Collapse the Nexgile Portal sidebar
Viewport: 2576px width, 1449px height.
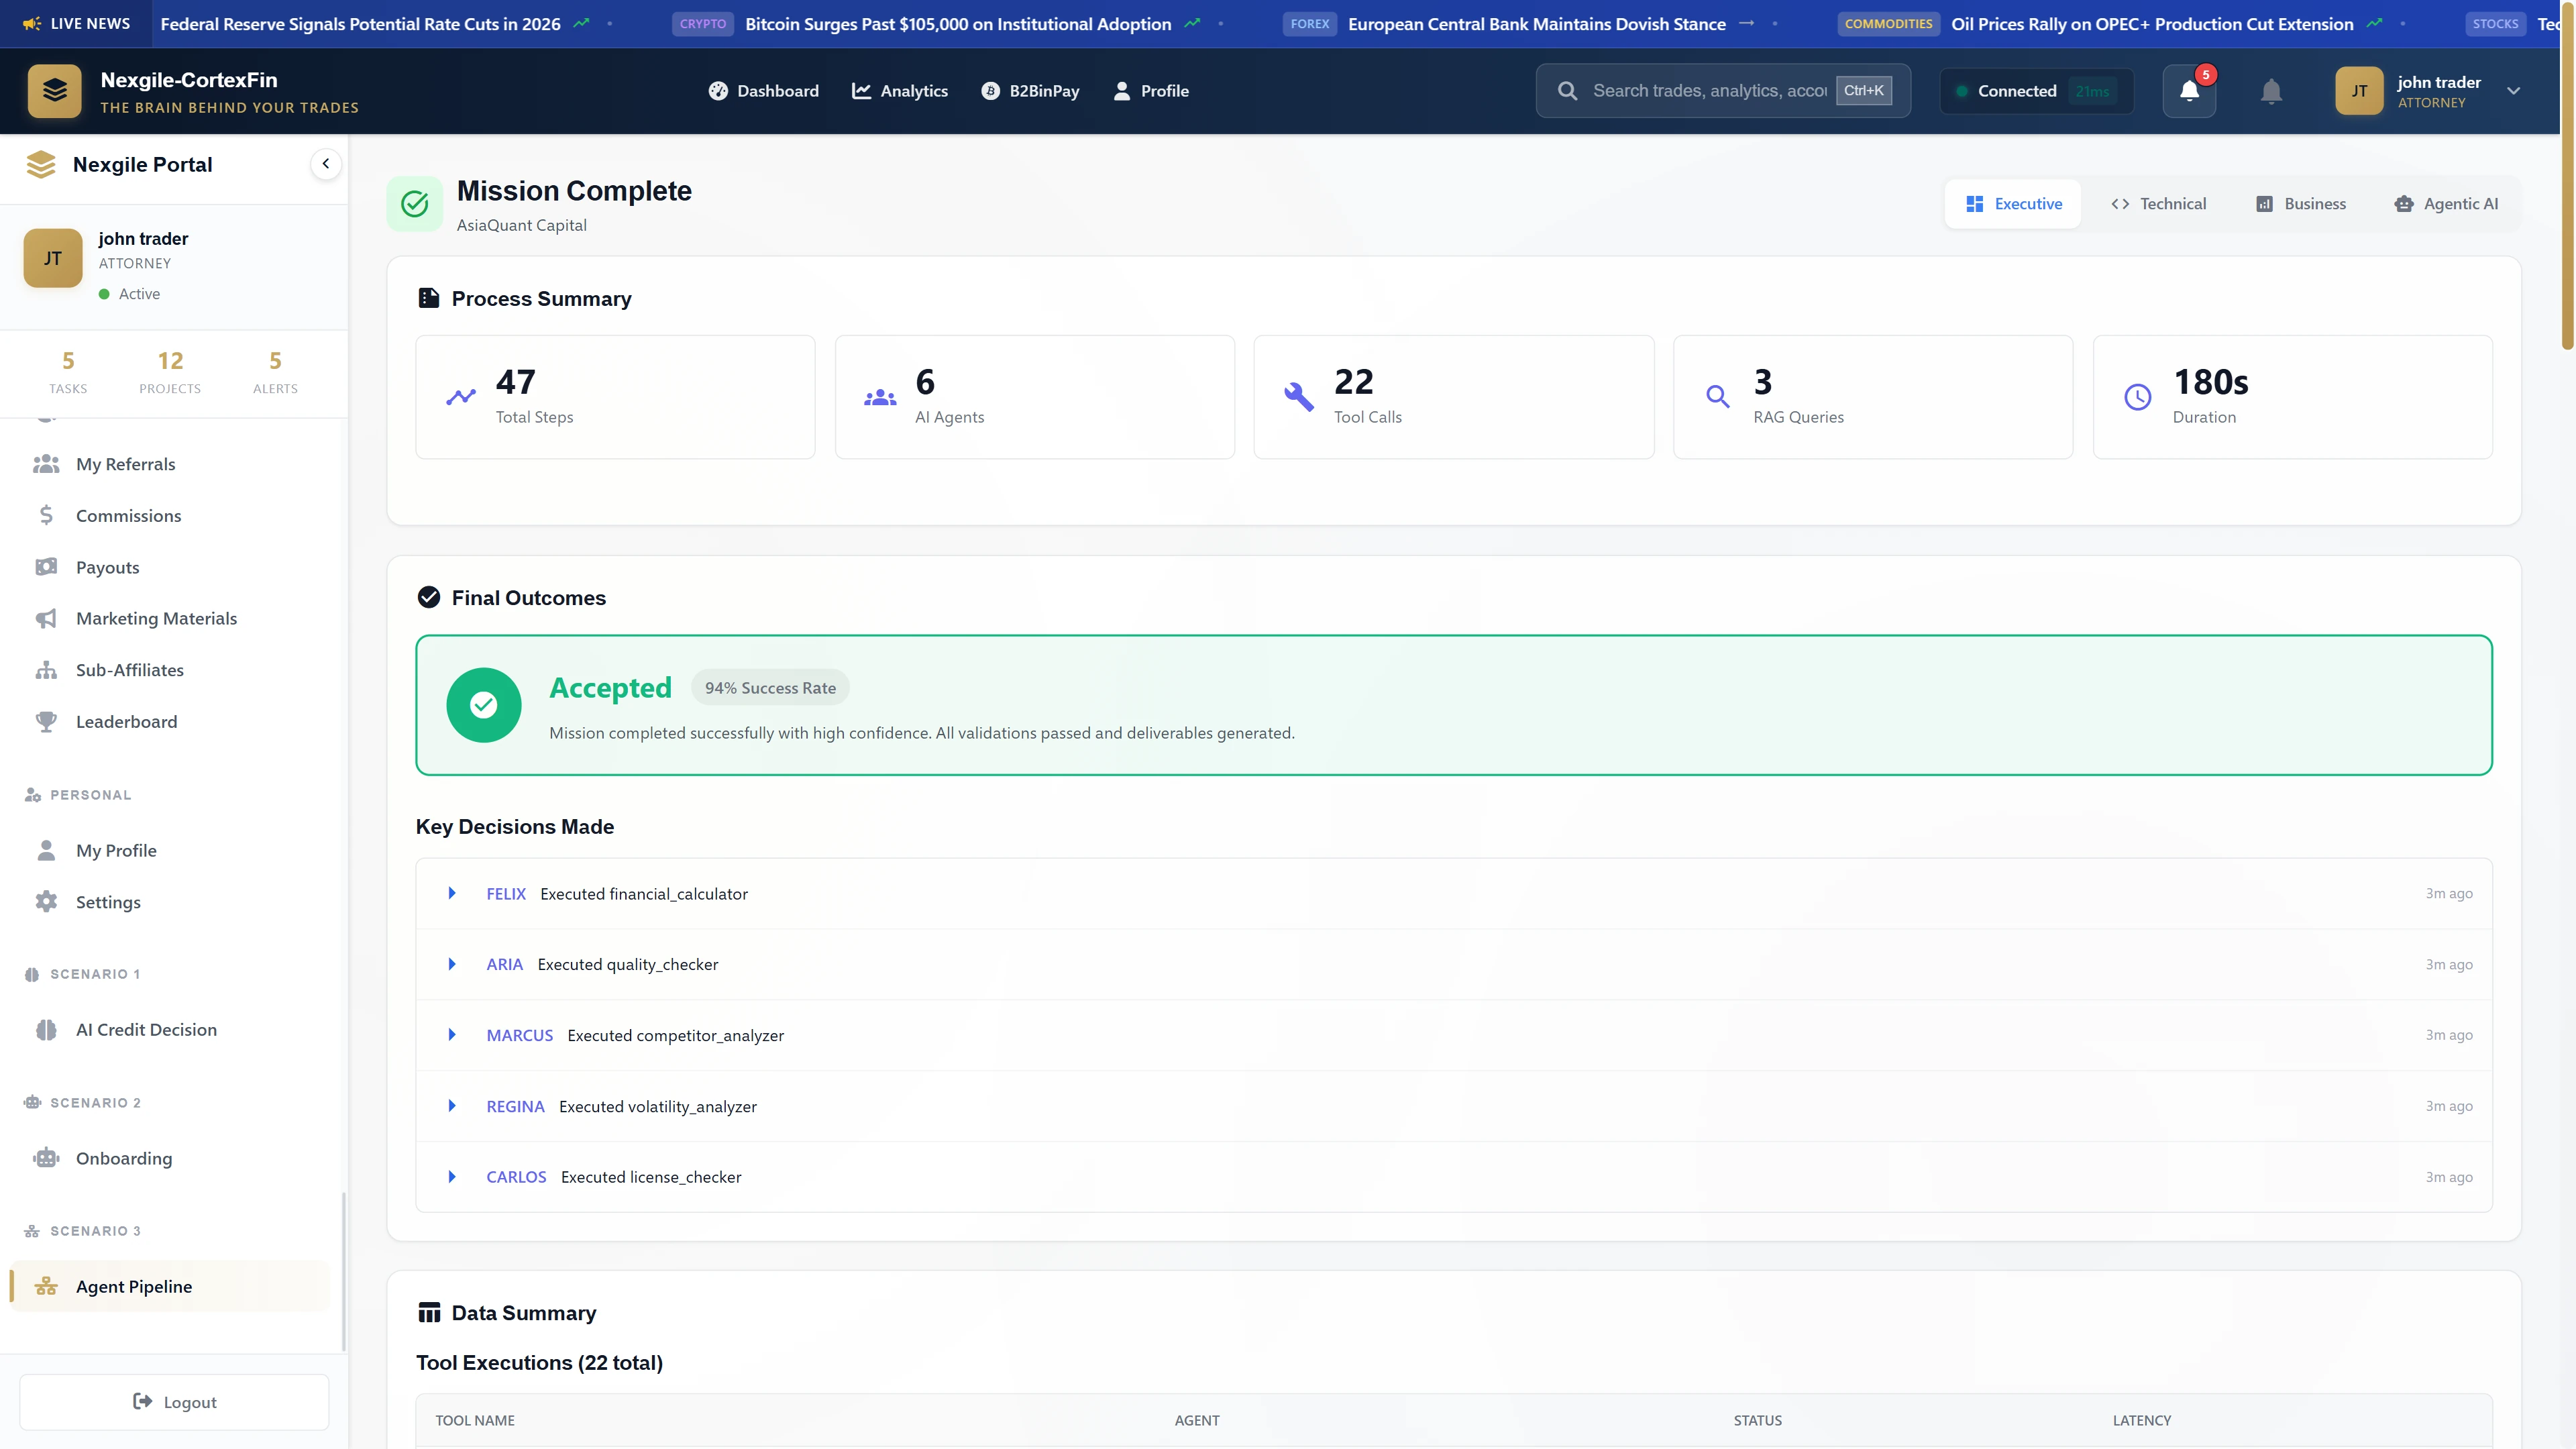[325, 164]
